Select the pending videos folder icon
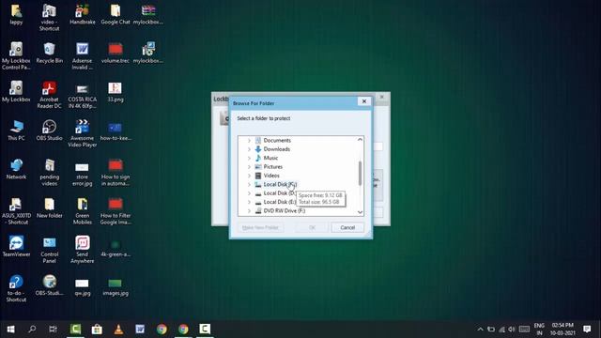Screen dimensions: 601x338 tap(49, 172)
